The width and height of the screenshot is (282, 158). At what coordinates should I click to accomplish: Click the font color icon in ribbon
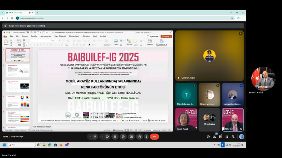click(67, 45)
